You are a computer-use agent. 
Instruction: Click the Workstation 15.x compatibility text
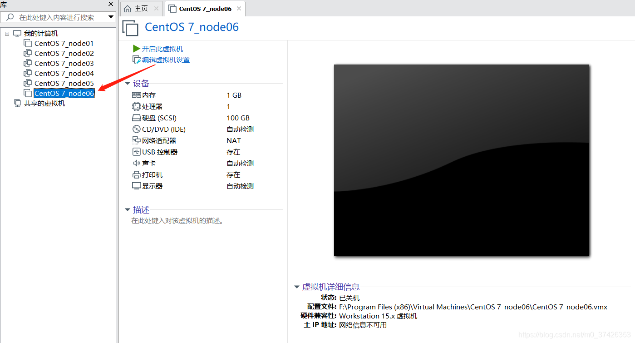coord(378,316)
